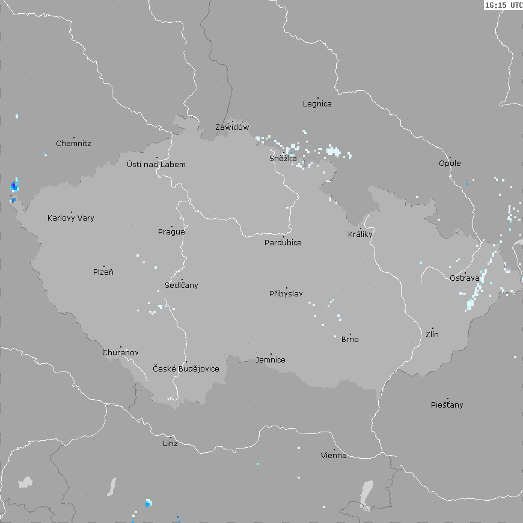Click the Ústí nad Labem label
Viewport: 523px width, 523px height.
tap(156, 164)
